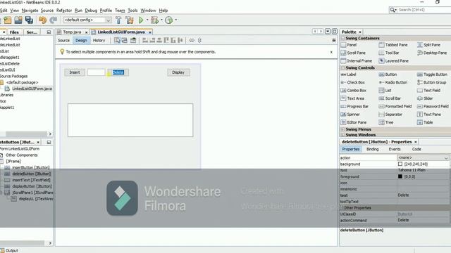Expand the Swing Windows palette section
Viewport: 451px width, 253px height.
[342, 134]
